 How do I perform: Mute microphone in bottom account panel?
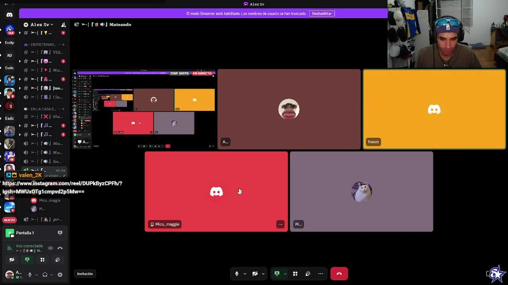(x=30, y=275)
